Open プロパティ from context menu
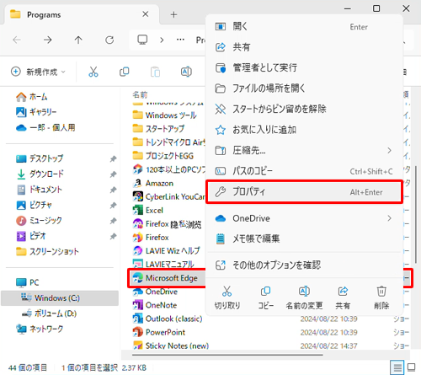Image resolution: width=421 pixels, height=375 pixels. (x=305, y=192)
